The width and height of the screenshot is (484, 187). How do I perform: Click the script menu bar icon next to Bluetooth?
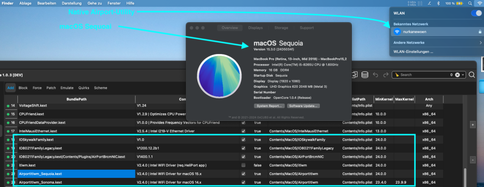pos(429,3)
